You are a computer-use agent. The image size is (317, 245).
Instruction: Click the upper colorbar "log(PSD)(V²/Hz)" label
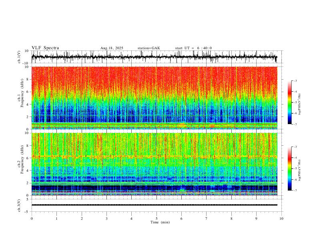point(300,104)
